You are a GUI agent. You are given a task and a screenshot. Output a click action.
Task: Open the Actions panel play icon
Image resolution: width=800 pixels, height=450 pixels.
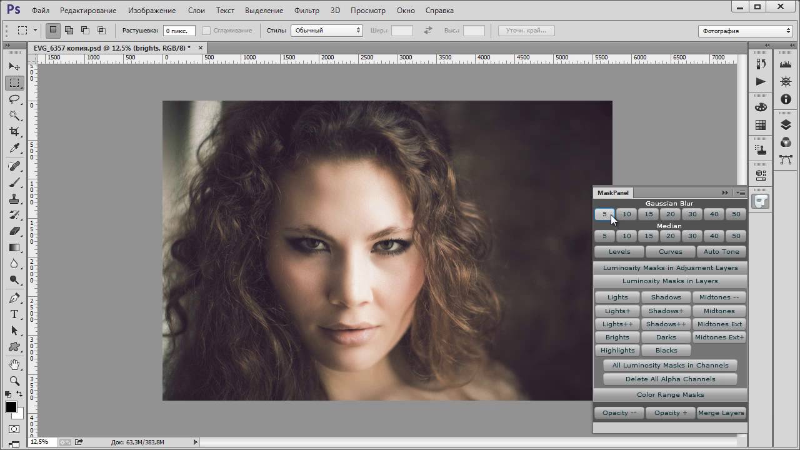761,81
